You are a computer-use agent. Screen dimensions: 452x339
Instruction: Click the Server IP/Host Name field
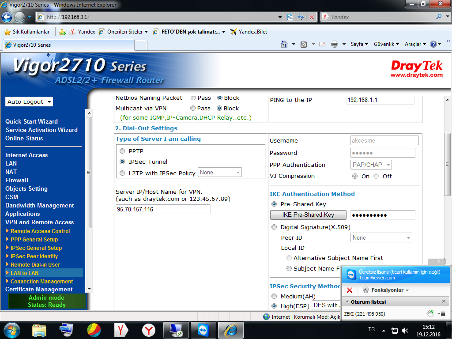[163, 209]
